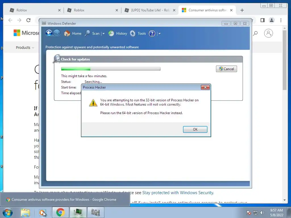Click the Chrome taskbar preview thumbnail label
Image resolution: width=291 pixels, height=218 pixels.
64,200
